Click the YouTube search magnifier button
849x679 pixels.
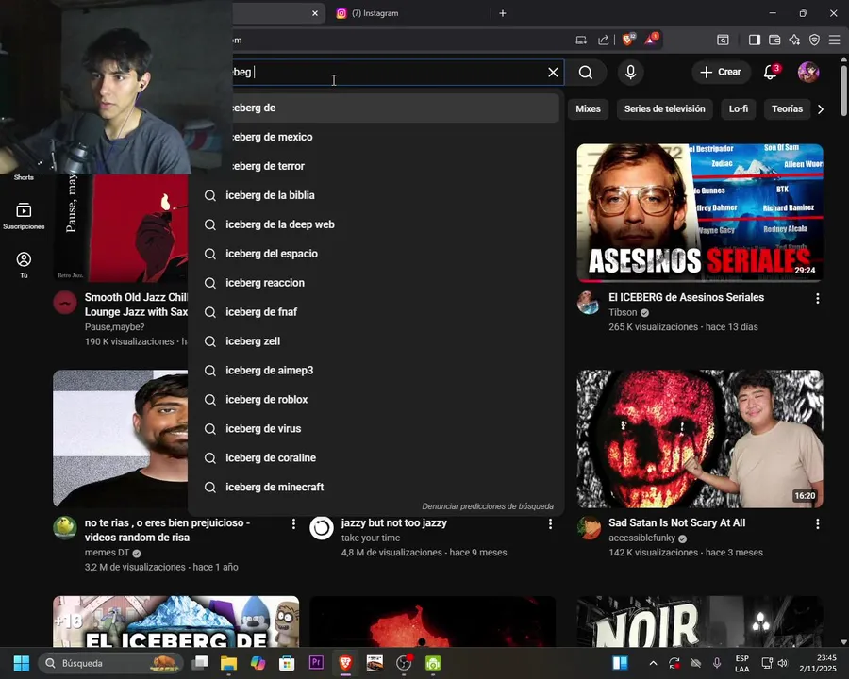pyautogui.click(x=585, y=72)
